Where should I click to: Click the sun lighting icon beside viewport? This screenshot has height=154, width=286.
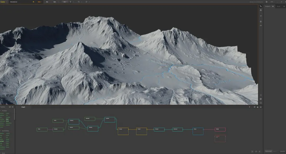(x=261, y=21)
